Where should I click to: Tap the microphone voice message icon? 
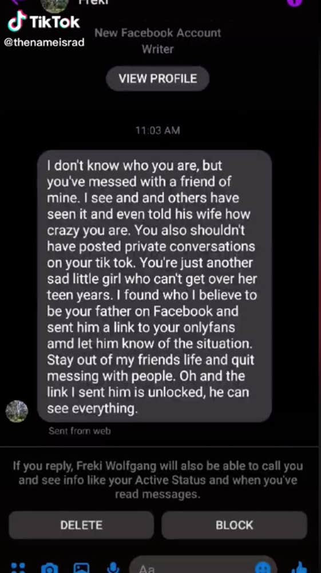[113, 568]
